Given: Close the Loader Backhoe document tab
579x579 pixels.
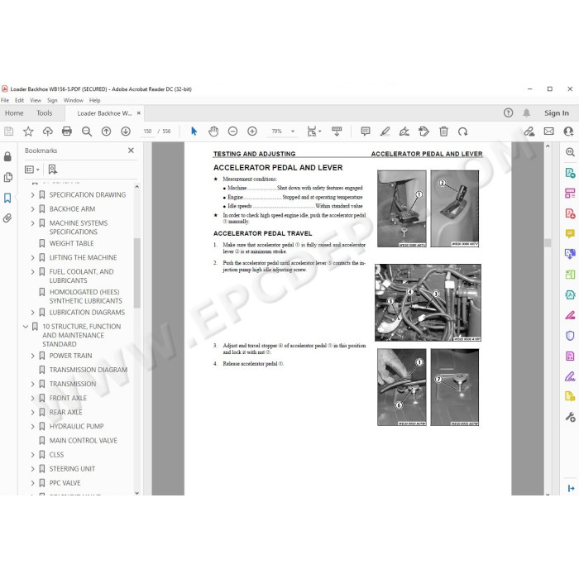Looking at the screenshot, I should pyautogui.click(x=139, y=113).
